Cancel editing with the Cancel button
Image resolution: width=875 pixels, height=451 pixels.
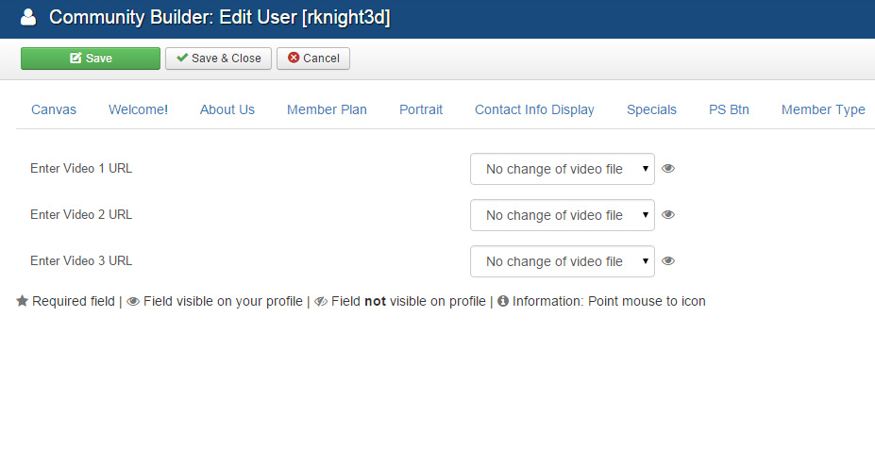point(313,58)
